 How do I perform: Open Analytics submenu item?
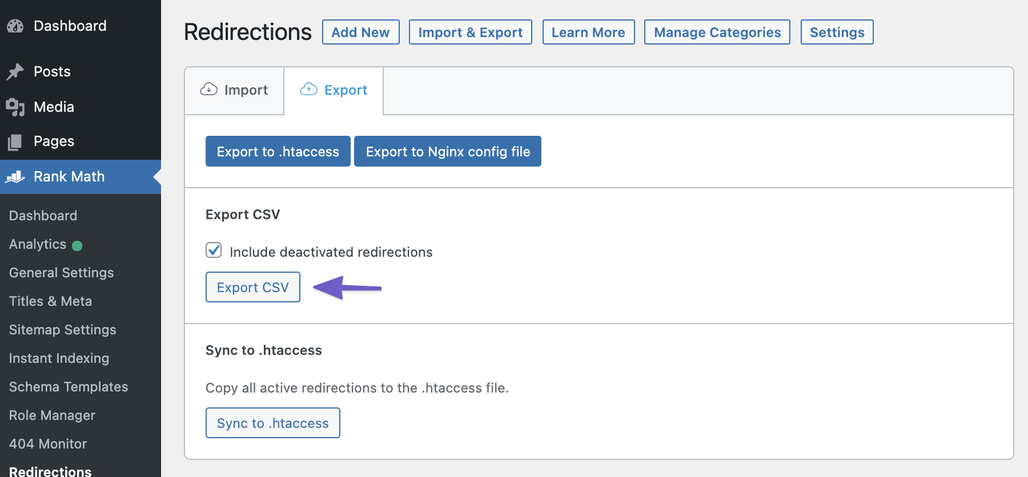38,244
